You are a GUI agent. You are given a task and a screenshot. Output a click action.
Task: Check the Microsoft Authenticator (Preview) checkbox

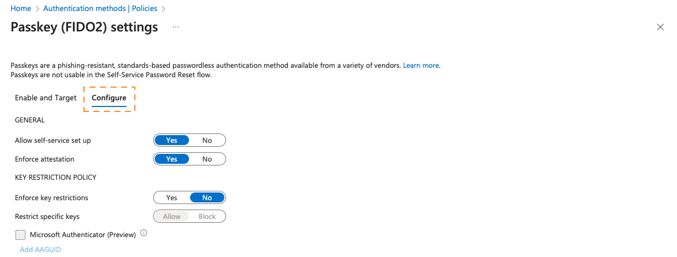(20, 235)
